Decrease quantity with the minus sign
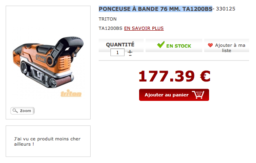This screenshot has width=256, height=163. 130,56
